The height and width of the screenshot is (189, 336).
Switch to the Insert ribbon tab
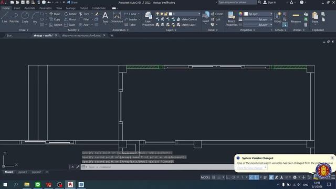[17, 8]
